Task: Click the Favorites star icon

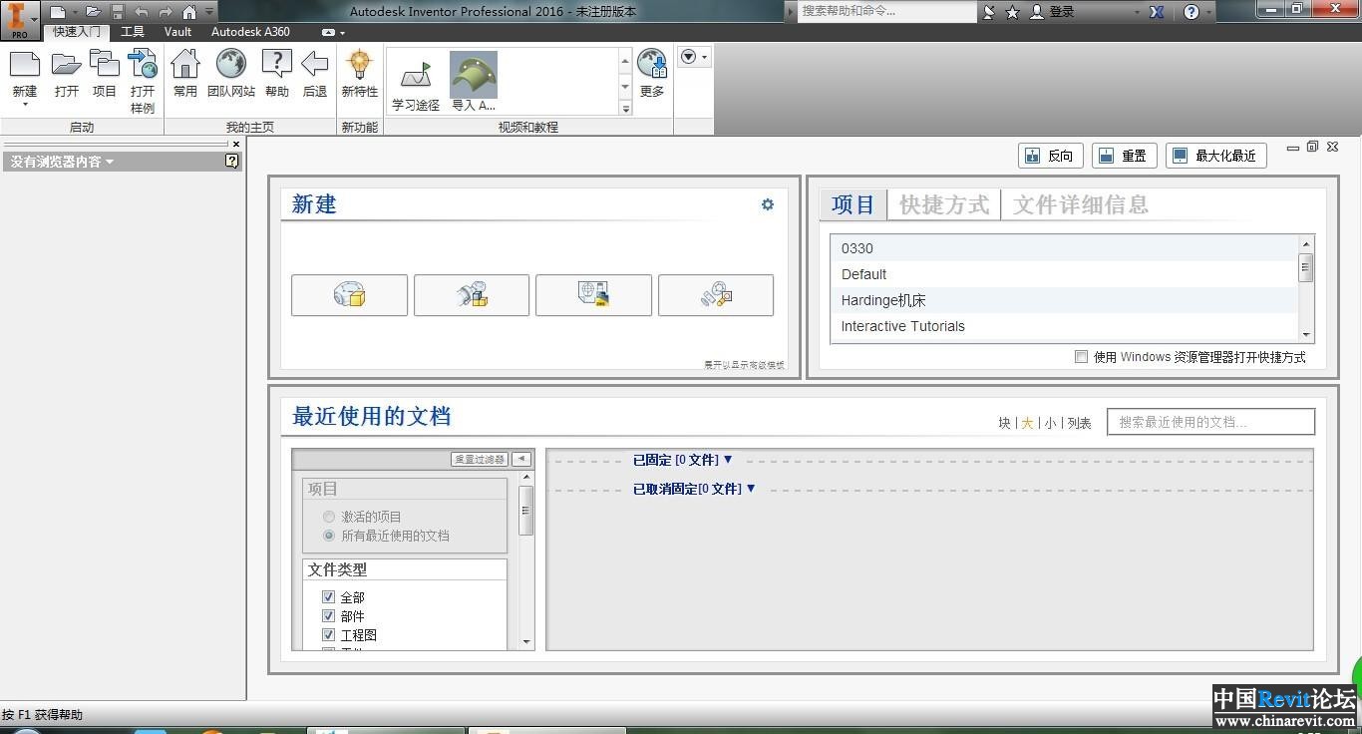Action: pyautogui.click(x=1013, y=12)
